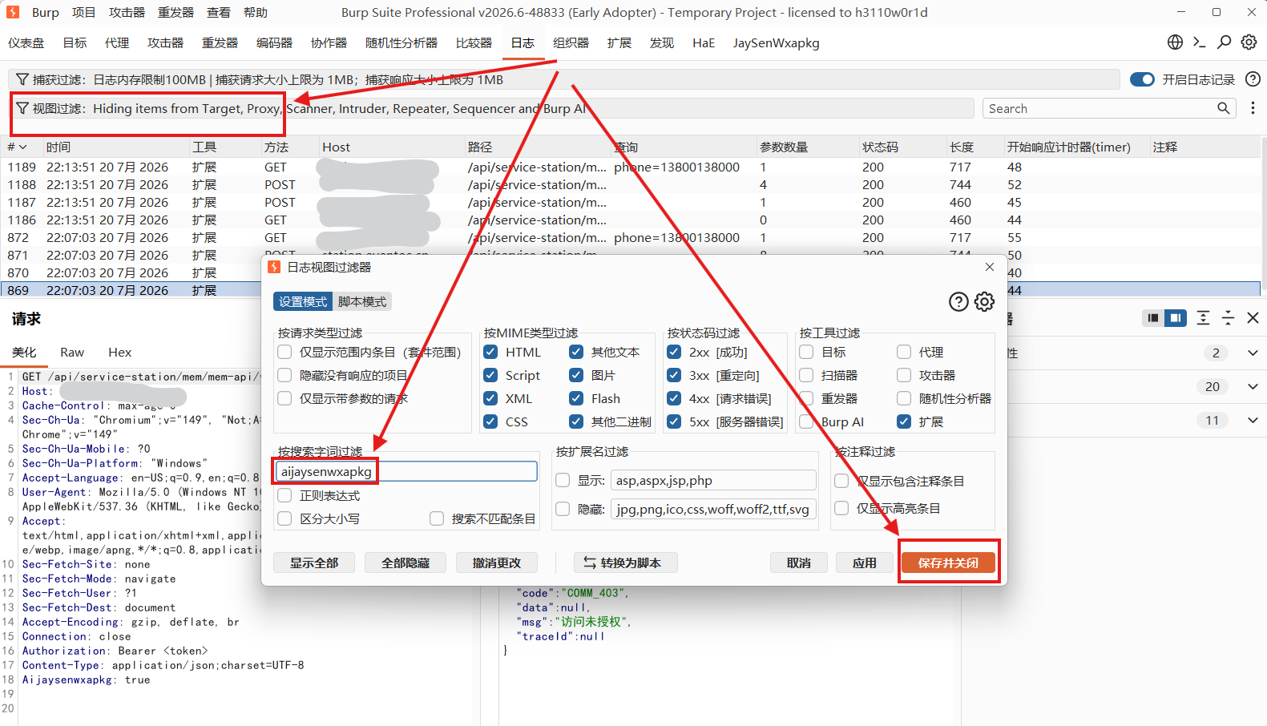Viewport: 1267px width, 726px height.
Task: Click the filter dialog gear settings icon
Action: tap(985, 301)
